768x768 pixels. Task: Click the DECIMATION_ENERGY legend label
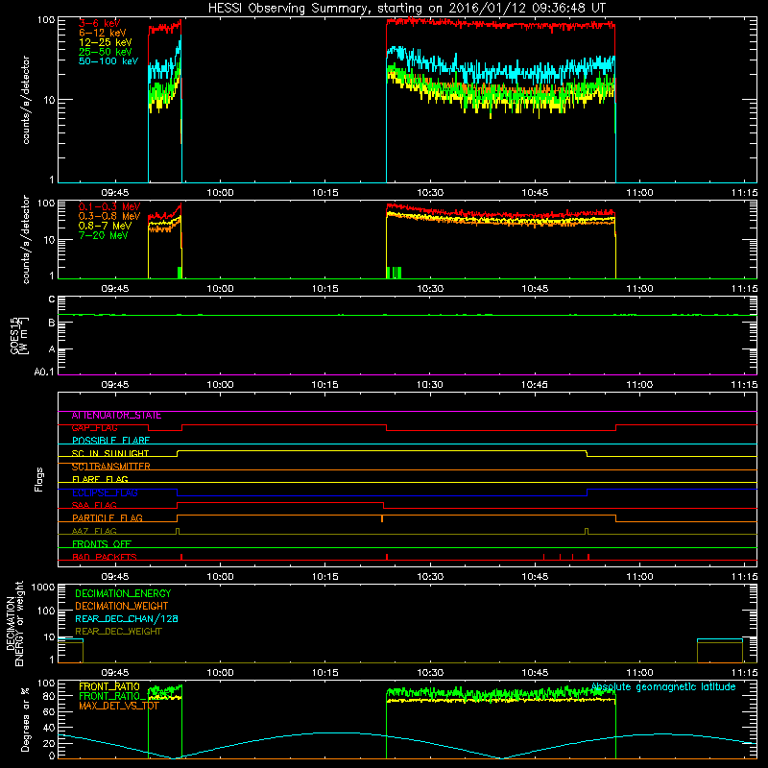(x=123, y=593)
